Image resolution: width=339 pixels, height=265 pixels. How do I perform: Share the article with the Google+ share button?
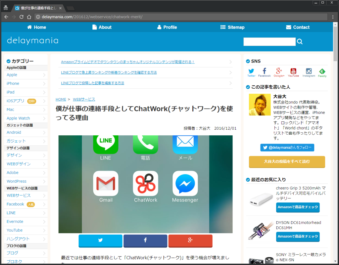[x=190, y=241]
